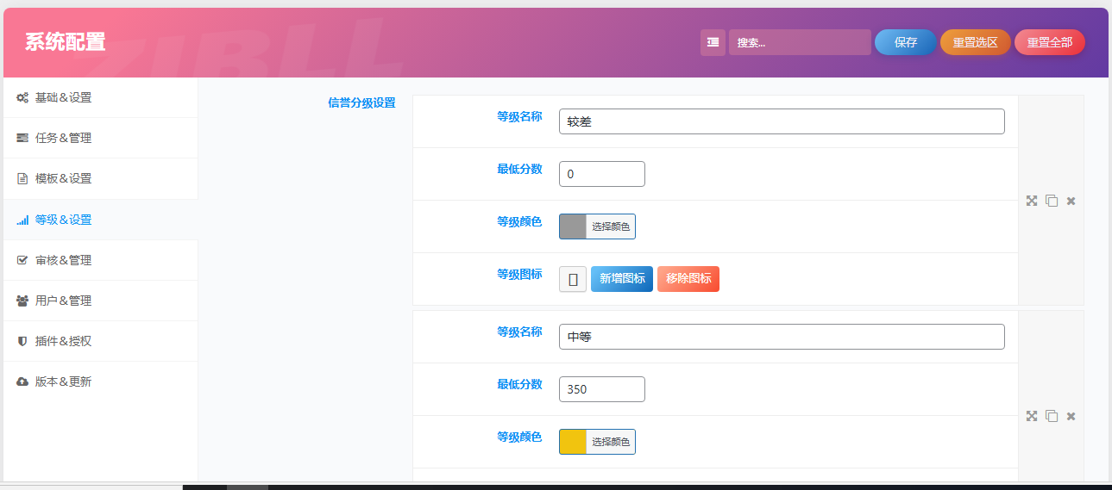
Task: Click the 重置全部 button
Action: click(1049, 42)
